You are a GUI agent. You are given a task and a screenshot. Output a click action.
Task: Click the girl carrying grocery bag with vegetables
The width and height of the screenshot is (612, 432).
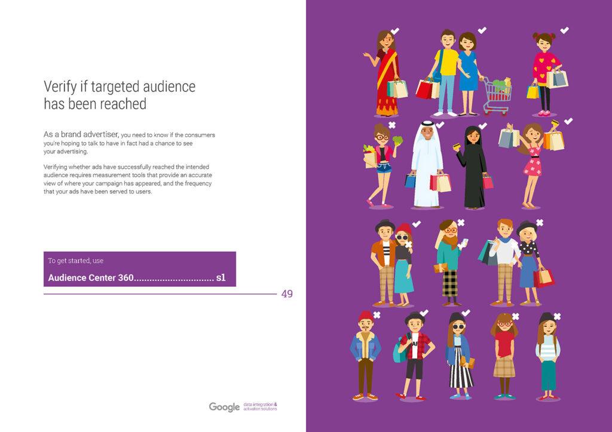(x=378, y=164)
